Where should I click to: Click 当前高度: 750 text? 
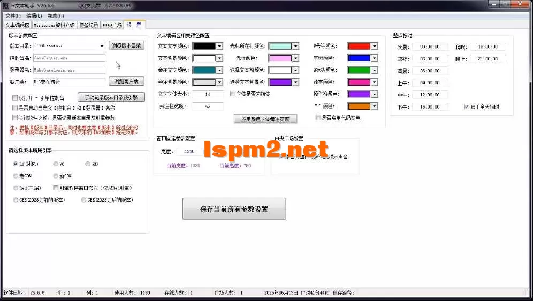click(x=235, y=166)
